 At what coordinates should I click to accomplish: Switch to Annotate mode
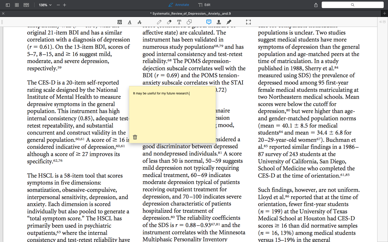[x=179, y=5]
